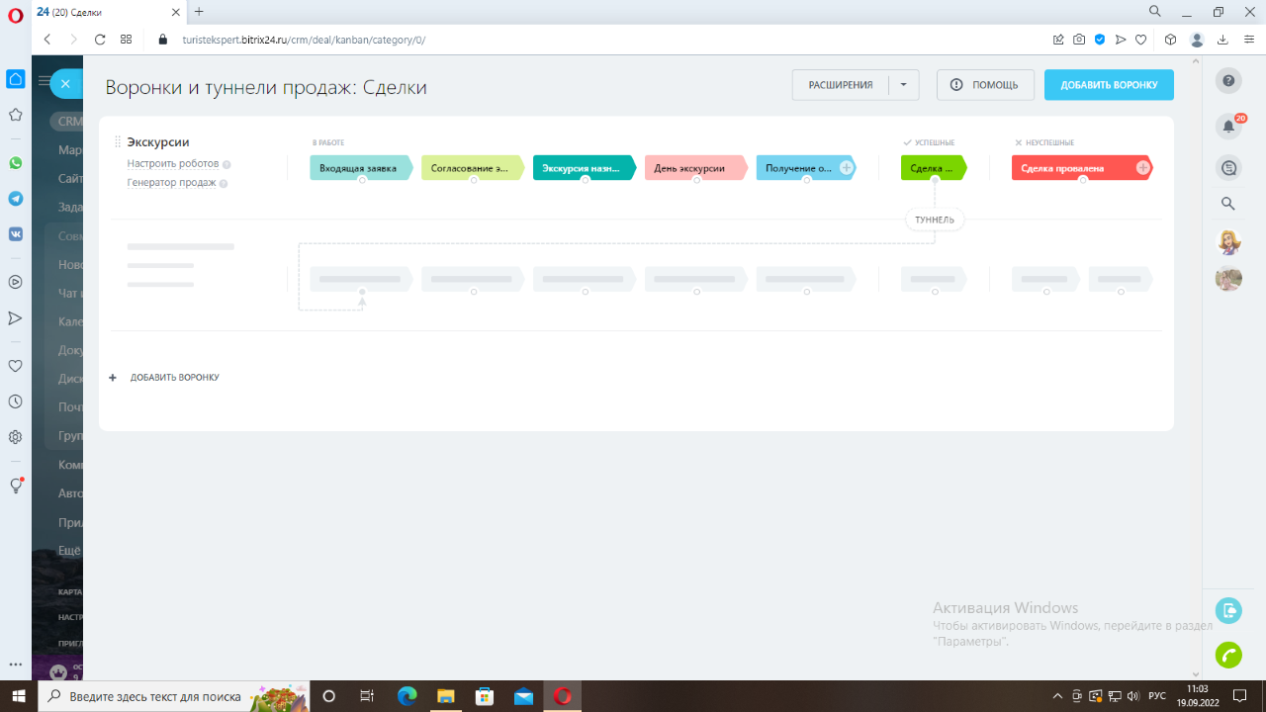Reload the page with refresh icon

point(100,40)
